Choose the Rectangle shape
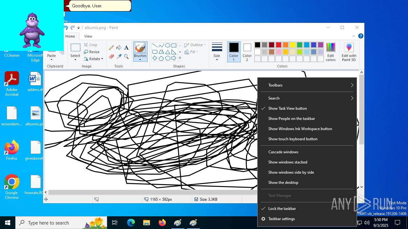 pyautogui.click(x=174, y=45)
